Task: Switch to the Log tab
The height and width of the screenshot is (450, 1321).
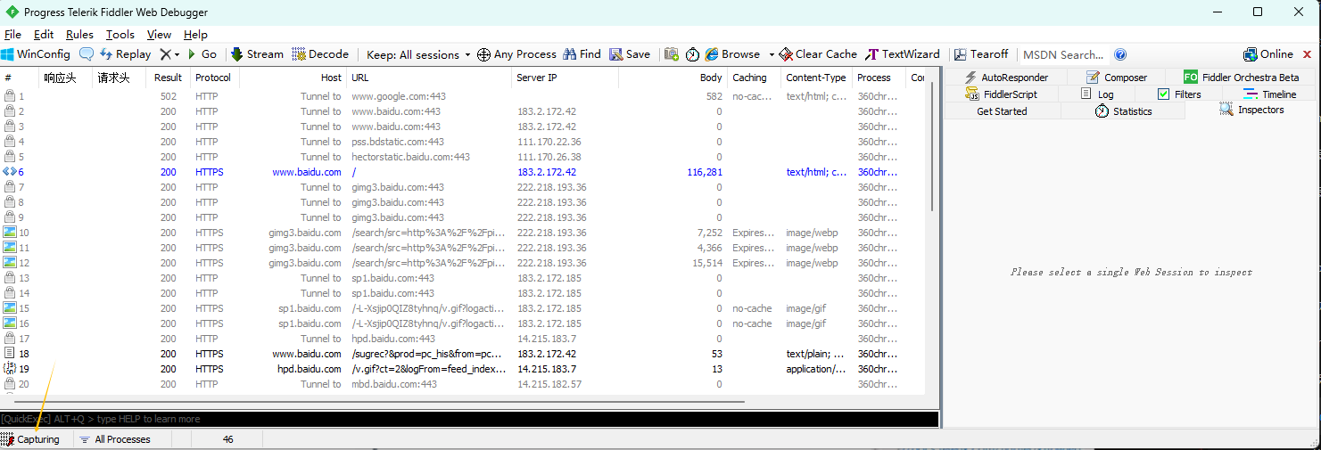Action: click(x=1097, y=94)
